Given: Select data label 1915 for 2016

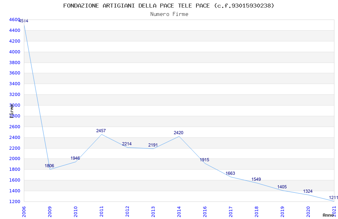Looking at the screenshot, I should coord(204,160).
